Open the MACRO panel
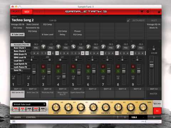This screenshot has height=128, width=171. coord(157,104)
